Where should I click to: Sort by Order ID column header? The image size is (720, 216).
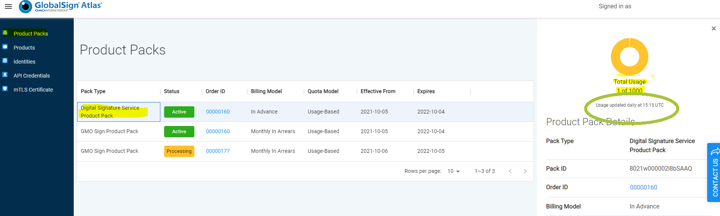(x=215, y=91)
